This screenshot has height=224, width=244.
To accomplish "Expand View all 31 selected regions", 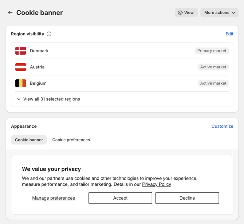I will coord(48,99).
